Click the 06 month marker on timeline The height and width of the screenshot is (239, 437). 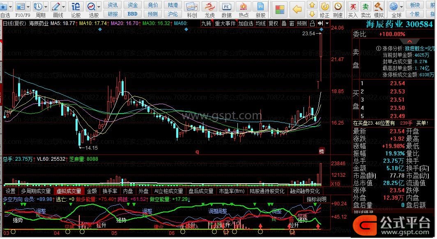(172, 233)
